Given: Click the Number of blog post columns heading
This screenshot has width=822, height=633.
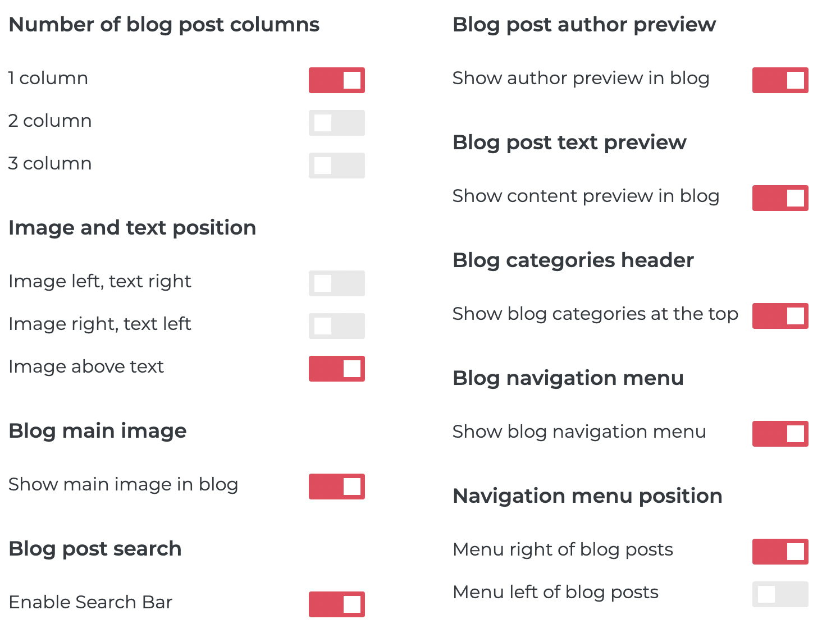Looking at the screenshot, I should click(x=164, y=25).
